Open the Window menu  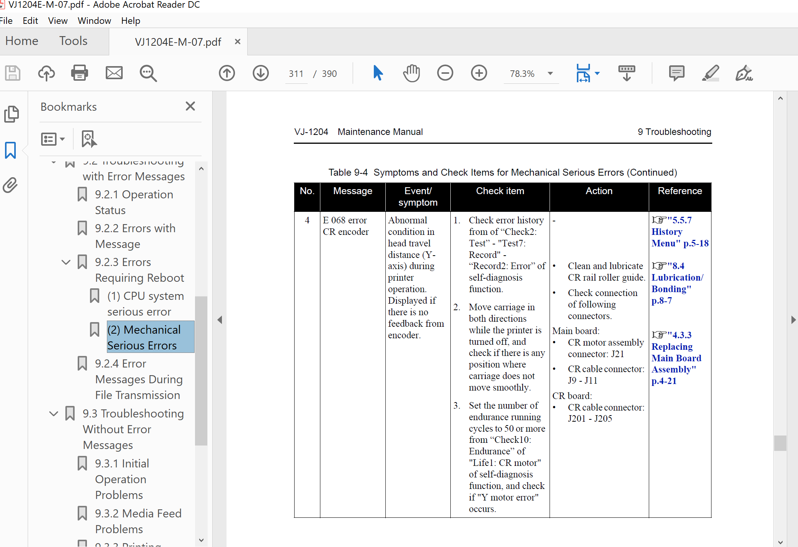(94, 21)
